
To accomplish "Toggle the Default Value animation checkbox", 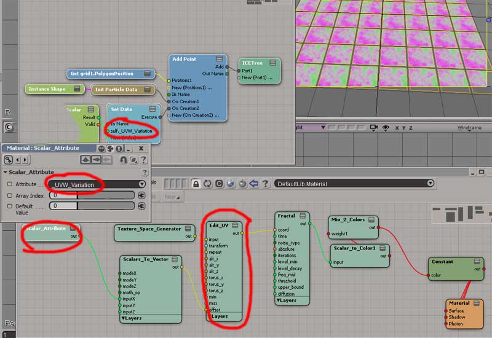I will coord(10,206).
